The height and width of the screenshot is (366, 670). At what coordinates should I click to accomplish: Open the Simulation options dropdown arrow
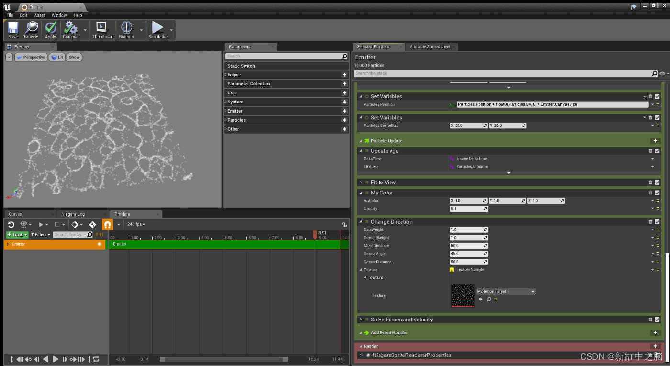(171, 30)
